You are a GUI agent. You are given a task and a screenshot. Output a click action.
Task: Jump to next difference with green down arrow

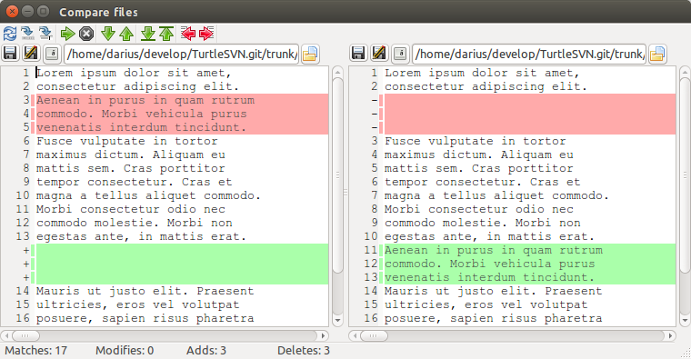coord(107,34)
